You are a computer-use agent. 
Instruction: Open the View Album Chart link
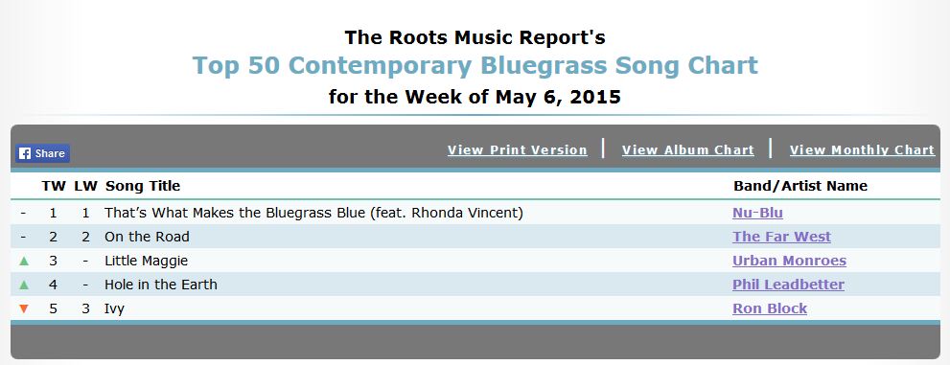pos(687,150)
